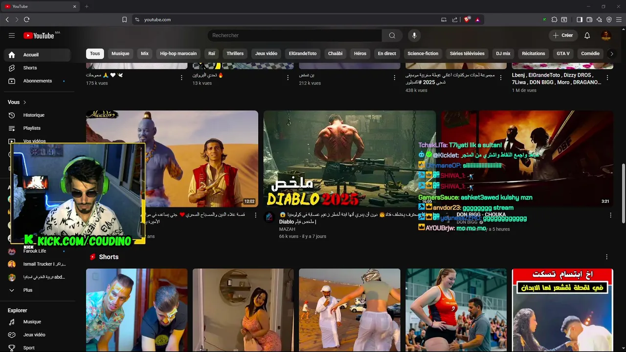Image resolution: width=626 pixels, height=352 pixels.
Task: Select the En direct filter chip
Action: tap(387, 54)
